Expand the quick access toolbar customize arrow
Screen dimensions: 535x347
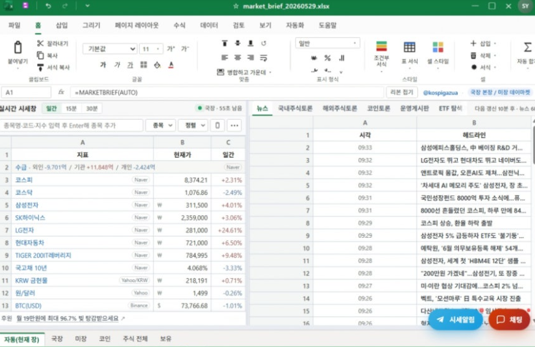tap(88, 6)
